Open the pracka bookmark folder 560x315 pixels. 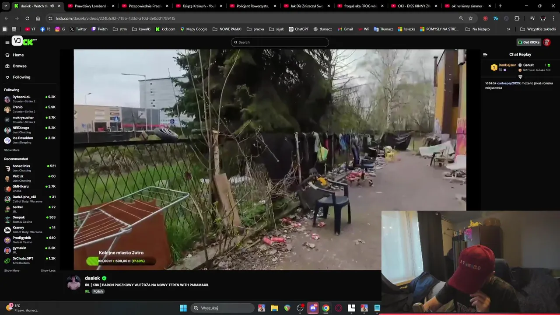(x=255, y=29)
